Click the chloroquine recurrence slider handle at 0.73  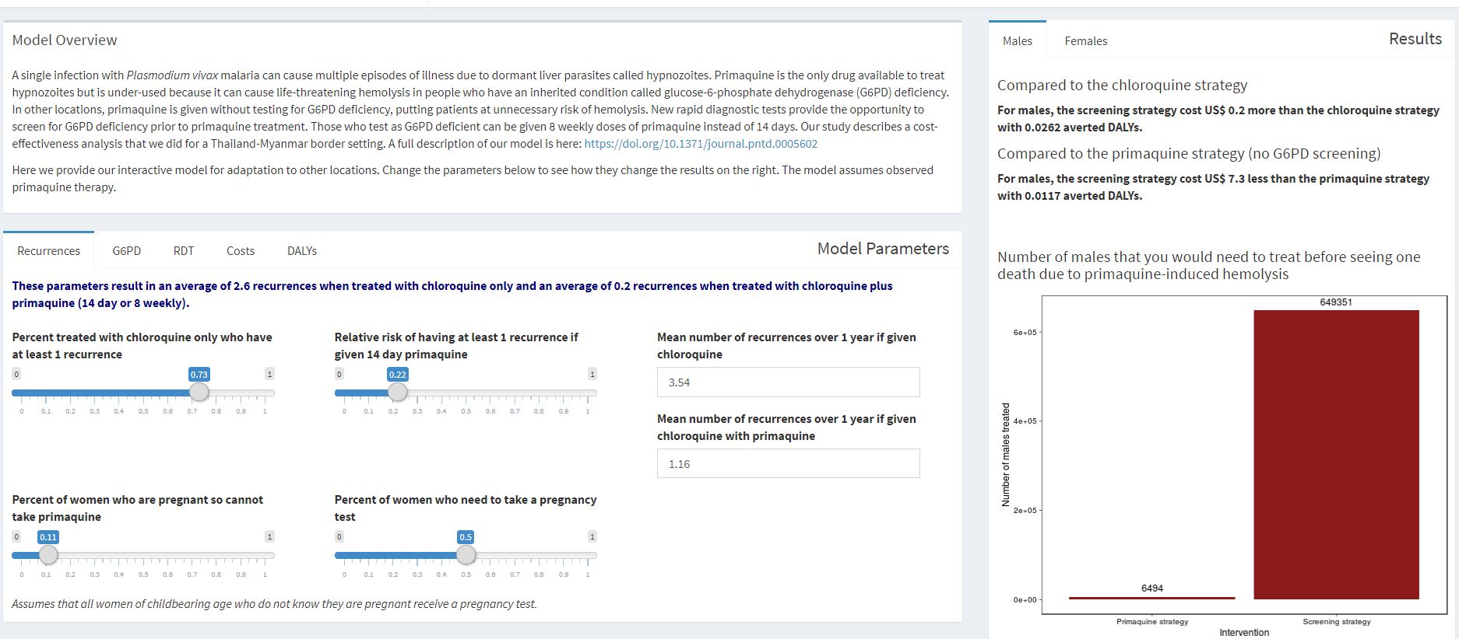pyautogui.click(x=199, y=392)
